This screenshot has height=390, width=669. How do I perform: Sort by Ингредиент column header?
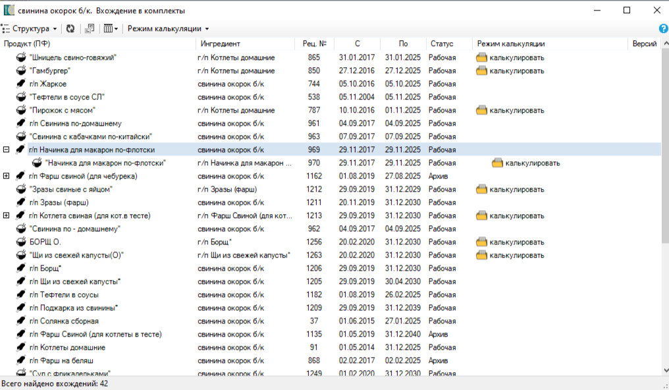[246, 43]
